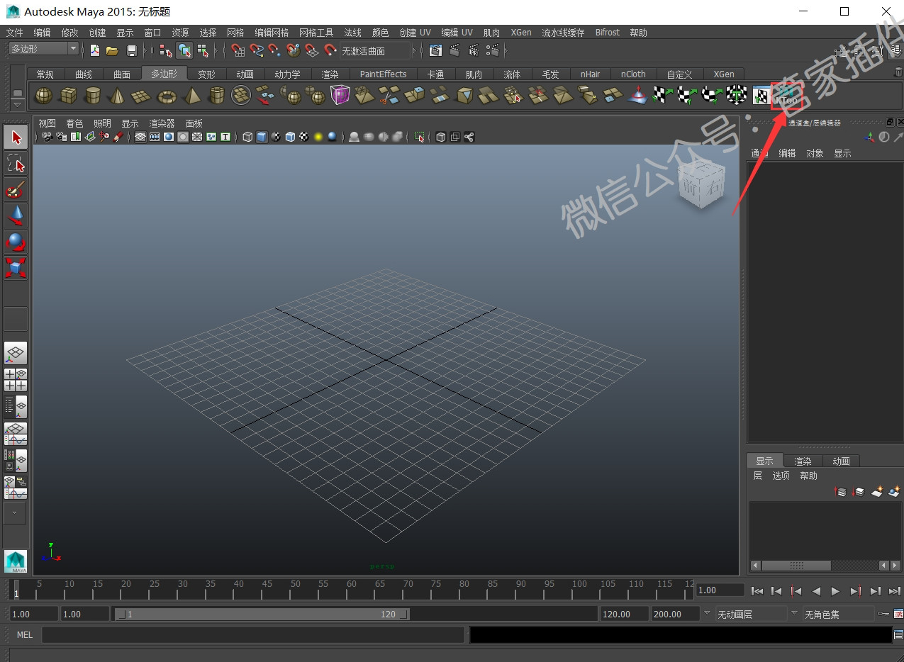904x662 pixels.
Task: Create a polygon cube from shelf
Action: coord(68,95)
